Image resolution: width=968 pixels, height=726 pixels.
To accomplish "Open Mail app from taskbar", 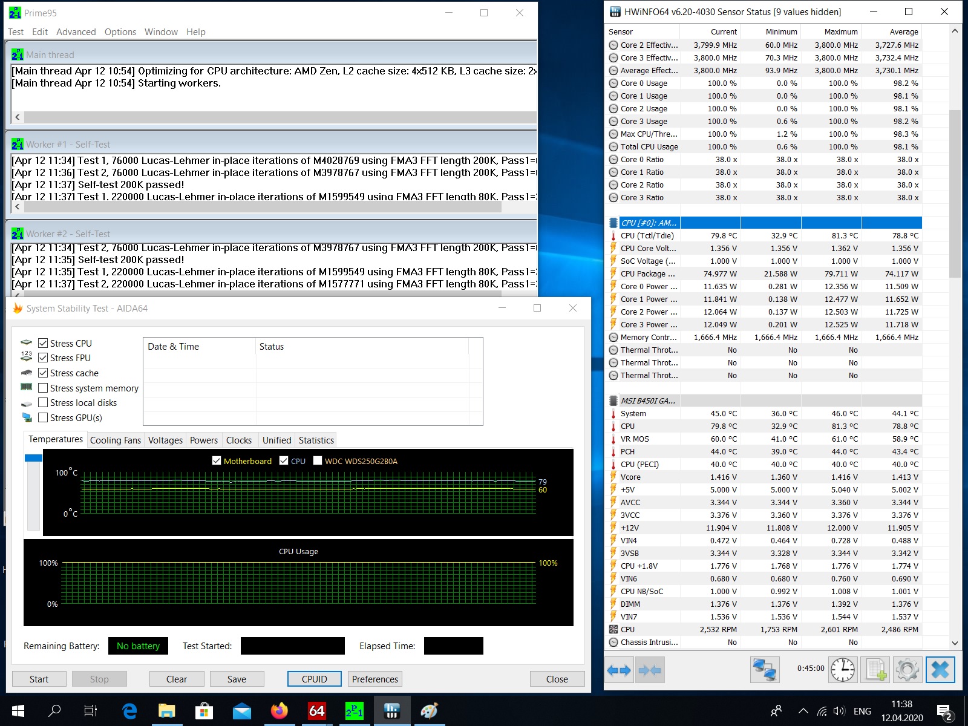I will (241, 711).
